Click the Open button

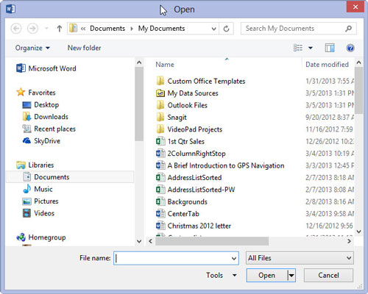[266, 275]
